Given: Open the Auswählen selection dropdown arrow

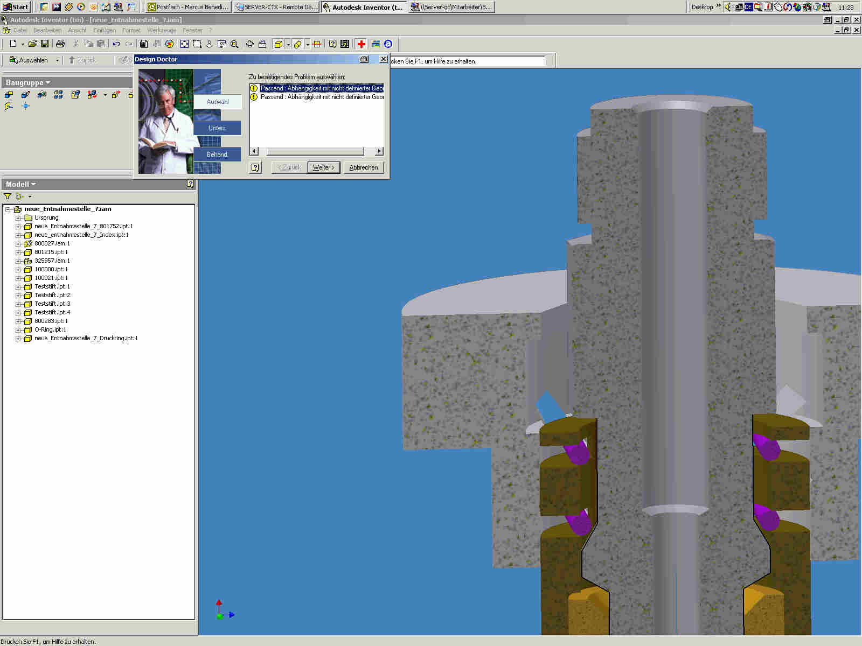Looking at the screenshot, I should 57,60.
